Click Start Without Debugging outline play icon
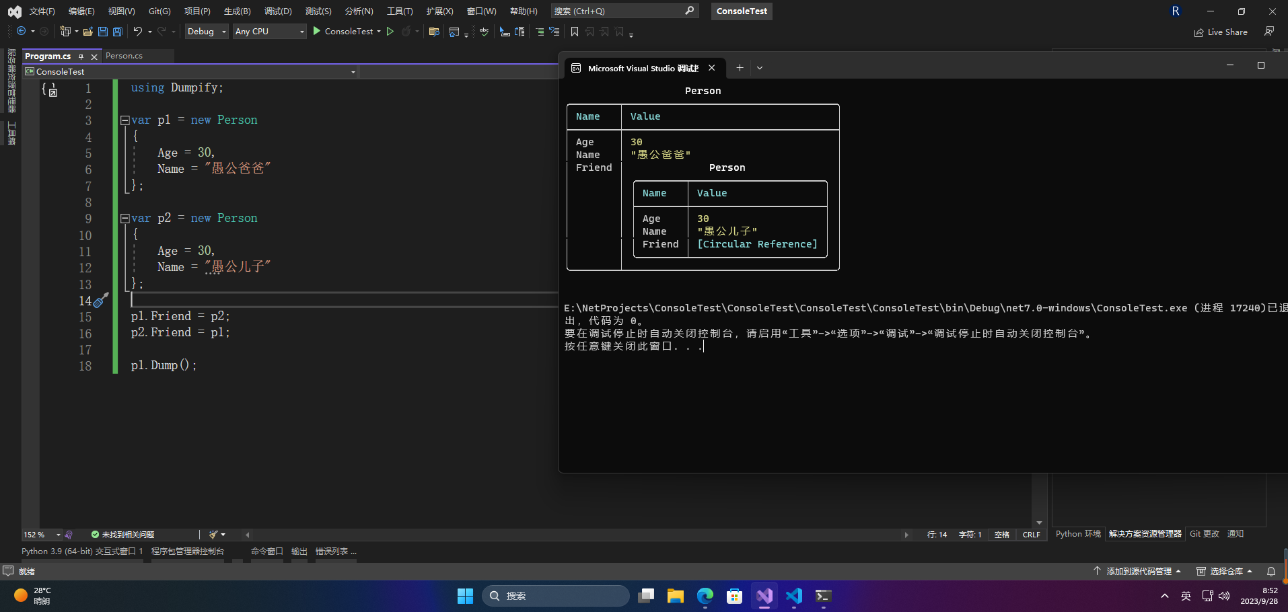Screen dimensions: 1288x612 [390, 32]
